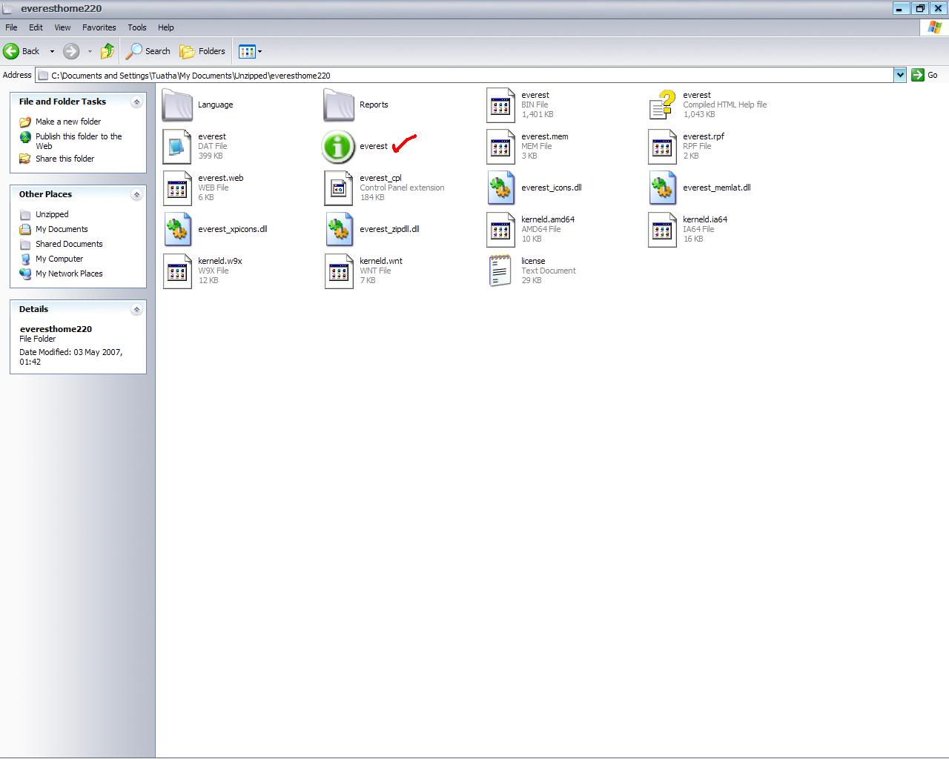
Task: Select the everest_xpicons.dll icon
Action: 177,230
